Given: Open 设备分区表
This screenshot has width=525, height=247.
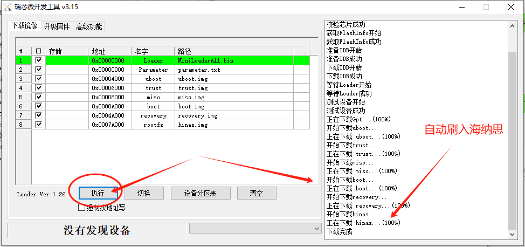Looking at the screenshot, I should (x=200, y=193).
